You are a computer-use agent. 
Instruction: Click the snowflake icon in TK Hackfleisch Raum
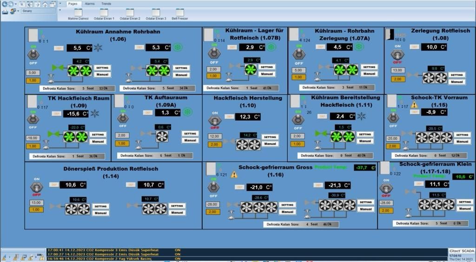95,114
